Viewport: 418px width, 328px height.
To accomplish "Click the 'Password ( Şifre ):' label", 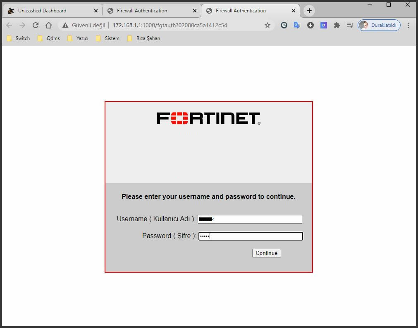I will (169, 236).
